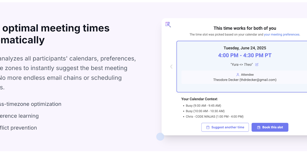This screenshot has width=307, height=153.
Task: Click the timezone optimization list item
Action: click(31, 104)
